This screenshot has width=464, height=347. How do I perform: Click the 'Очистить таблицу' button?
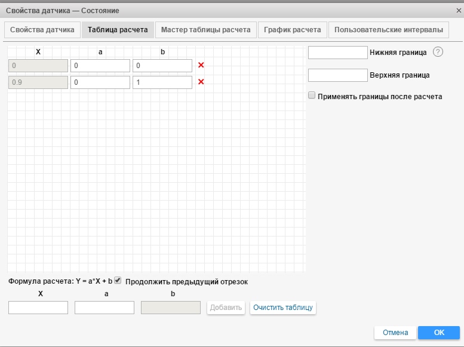pyautogui.click(x=282, y=308)
